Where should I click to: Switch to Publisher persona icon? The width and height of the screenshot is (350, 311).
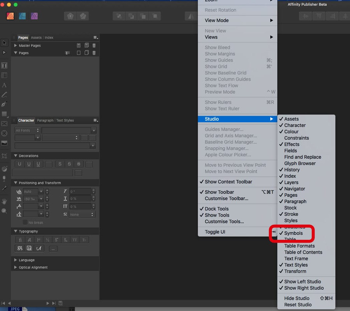(x=10, y=16)
